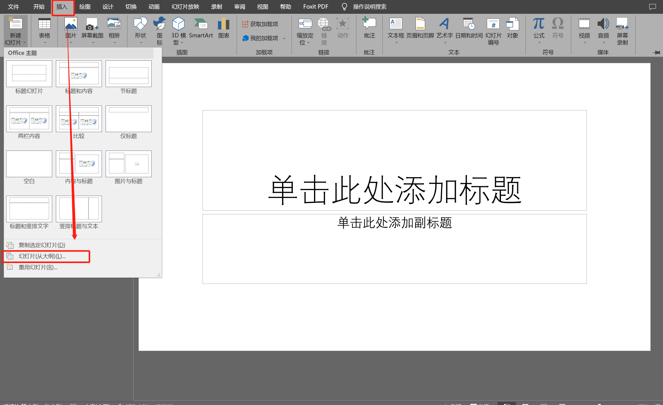Choose Title and Vertical Text (标题和竖排文字) layout
This screenshot has width=663, height=405.
[x=29, y=212]
